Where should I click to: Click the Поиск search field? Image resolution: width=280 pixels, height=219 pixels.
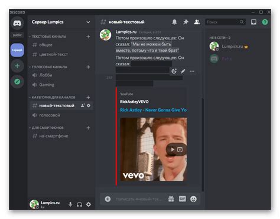tap(225, 22)
